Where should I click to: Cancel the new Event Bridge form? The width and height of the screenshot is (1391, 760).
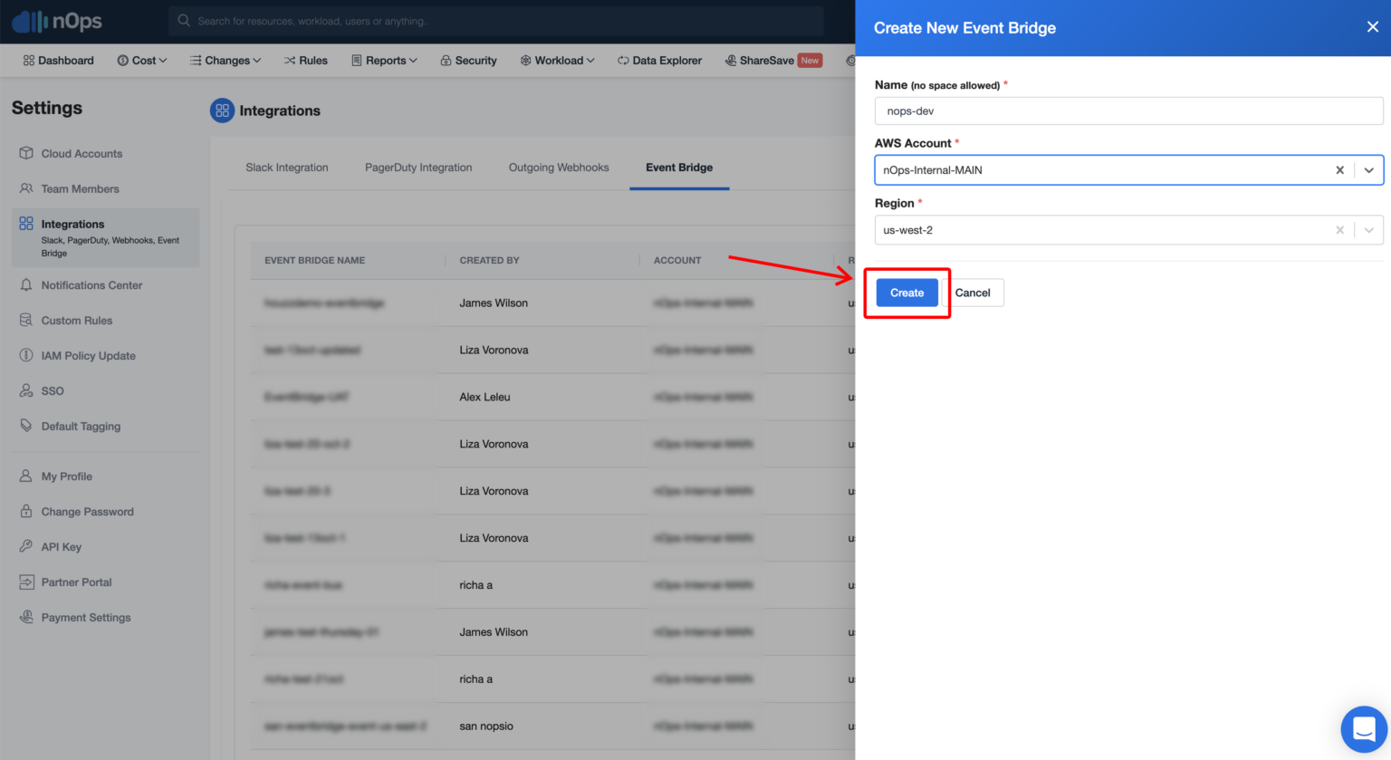point(973,292)
